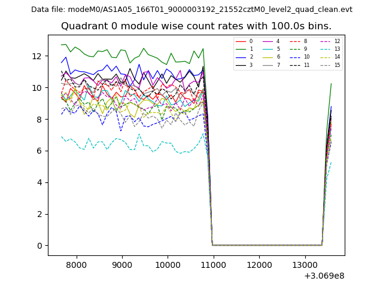Click the y-axis tick label 12
The height and width of the screenshot is (287, 383).
point(37,56)
